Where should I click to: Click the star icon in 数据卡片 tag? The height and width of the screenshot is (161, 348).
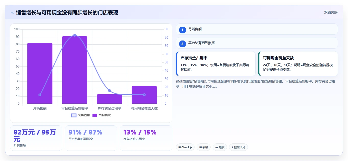click(232, 147)
